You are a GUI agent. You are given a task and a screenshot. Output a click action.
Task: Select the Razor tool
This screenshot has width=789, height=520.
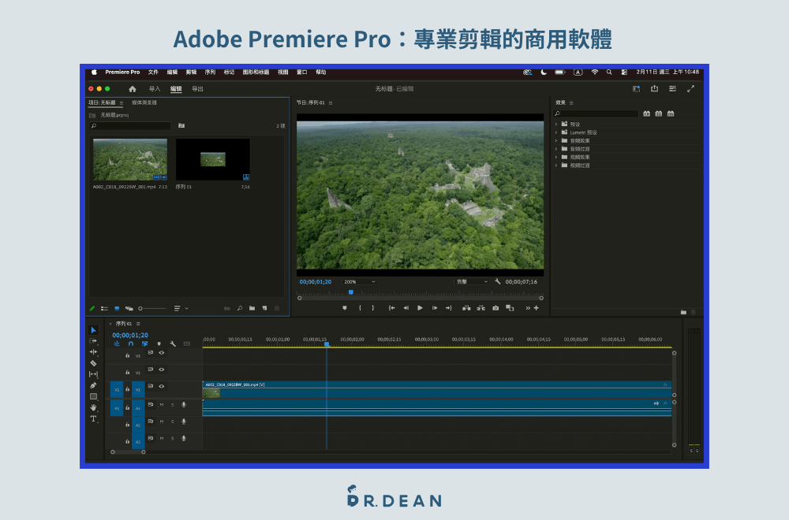tap(93, 363)
